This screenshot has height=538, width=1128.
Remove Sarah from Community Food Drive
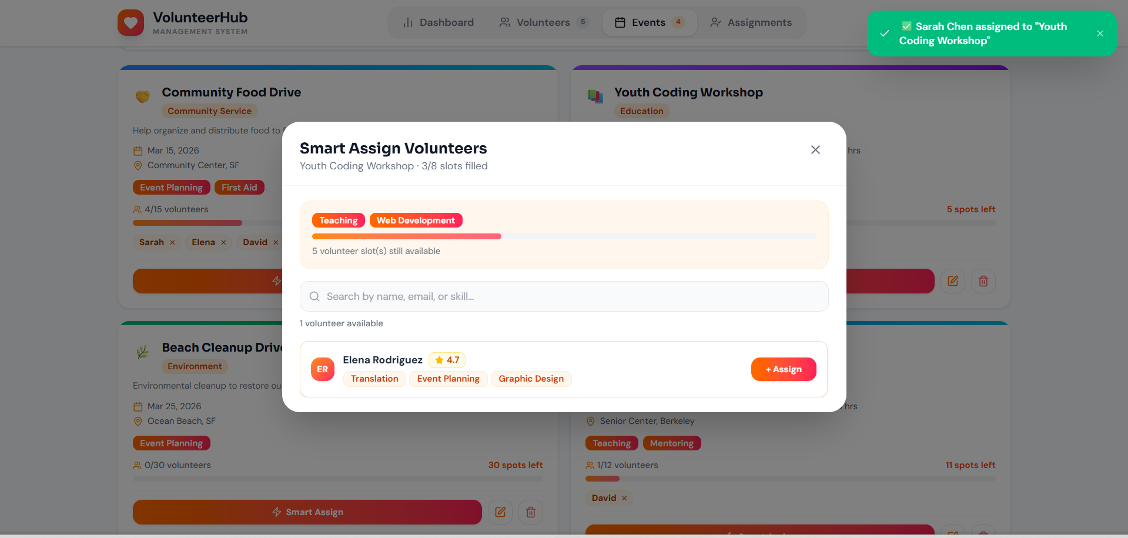(172, 242)
